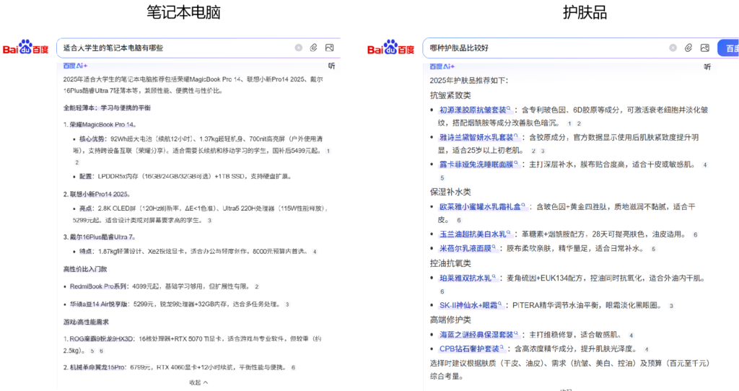Image resolution: width=739 pixels, height=391 pixels.
Task: Click the Baidu logo in right window
Action: point(390,48)
